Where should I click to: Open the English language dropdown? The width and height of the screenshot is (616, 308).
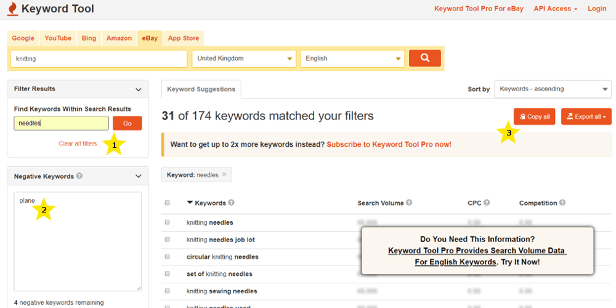(352, 59)
